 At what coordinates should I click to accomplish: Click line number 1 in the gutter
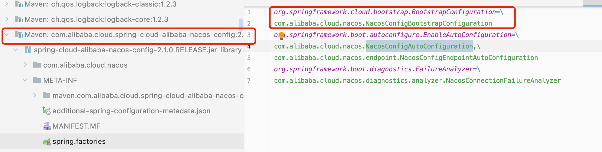click(249, 12)
